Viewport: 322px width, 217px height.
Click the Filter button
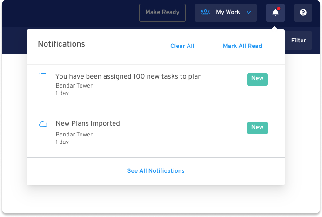tap(299, 40)
